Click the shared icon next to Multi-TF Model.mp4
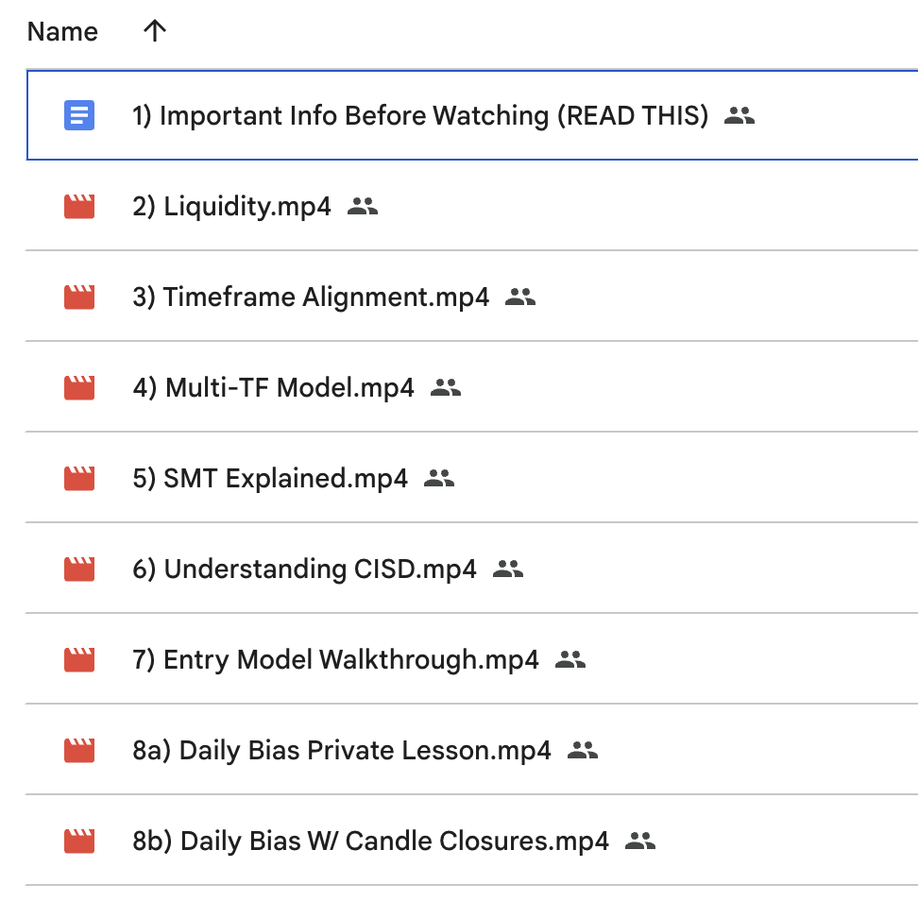Viewport: 918px width, 918px height. [x=446, y=387]
